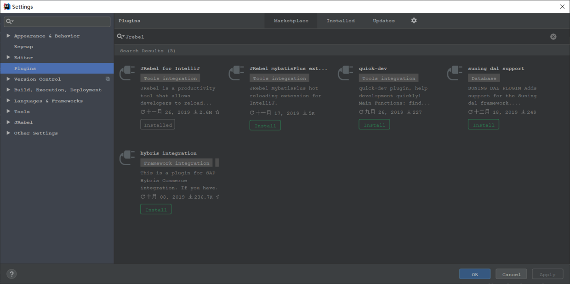This screenshot has height=284, width=570.
Task: Click the Plugins heading above the search bar
Action: click(130, 21)
